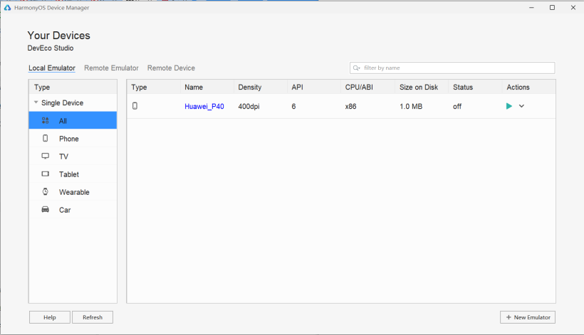
Task: Click the filter by name search field
Action: [x=452, y=68]
